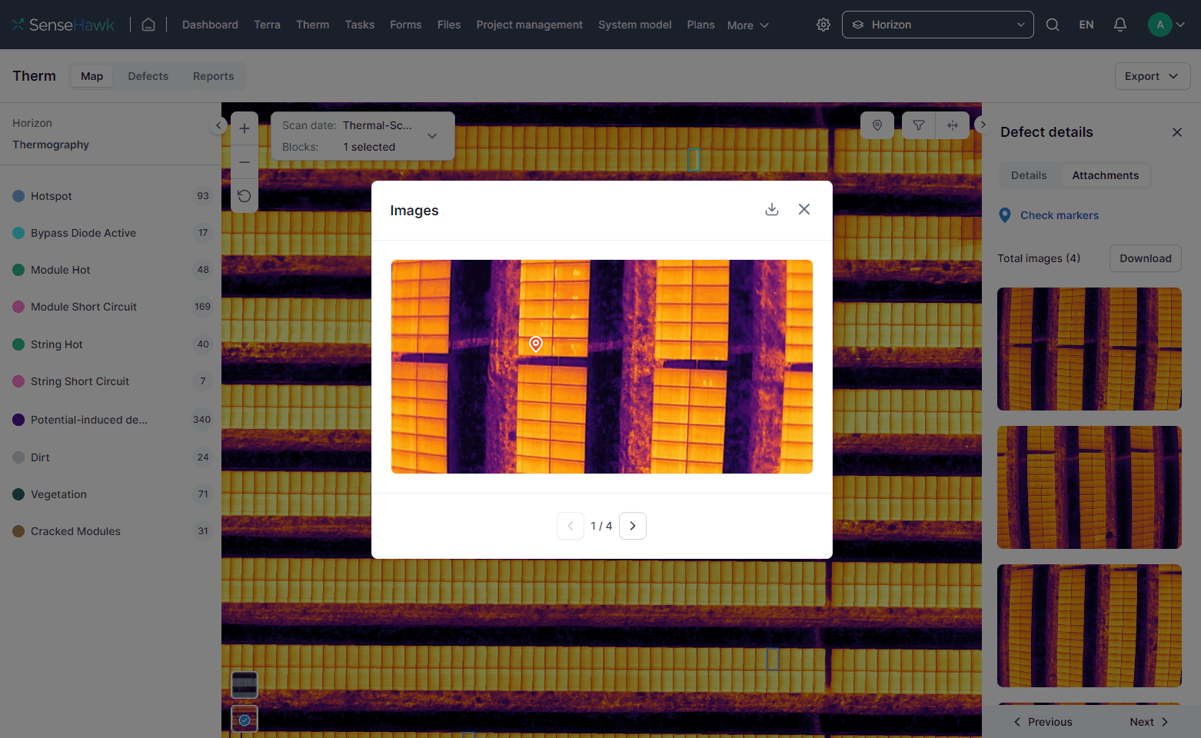Image resolution: width=1201 pixels, height=738 pixels.
Task: Change language from EN
Action: click(x=1086, y=25)
